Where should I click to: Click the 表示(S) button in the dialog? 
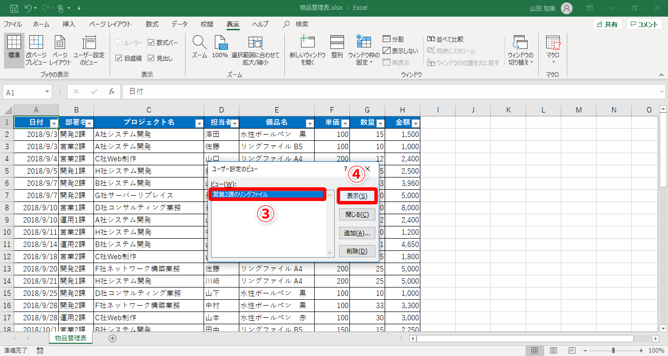tap(357, 196)
